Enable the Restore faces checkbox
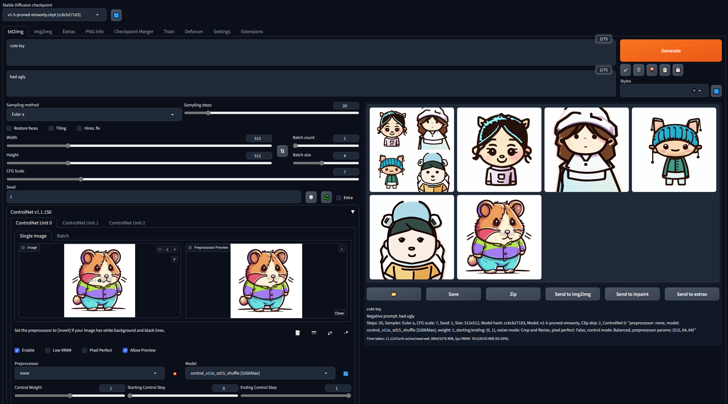This screenshot has height=404, width=728. tap(9, 128)
